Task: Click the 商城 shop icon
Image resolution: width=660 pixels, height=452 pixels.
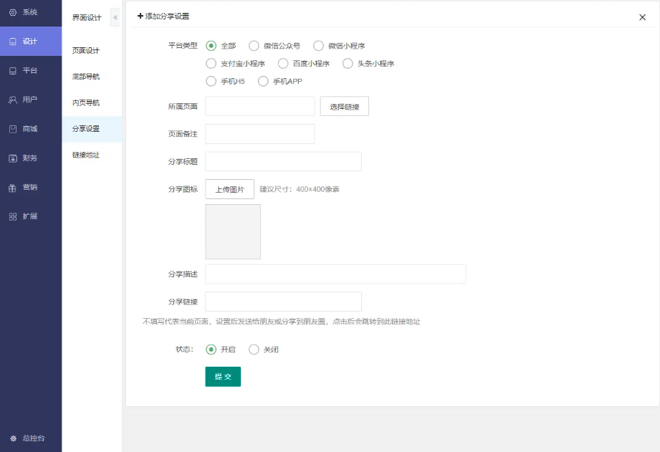Action: pyautogui.click(x=13, y=129)
